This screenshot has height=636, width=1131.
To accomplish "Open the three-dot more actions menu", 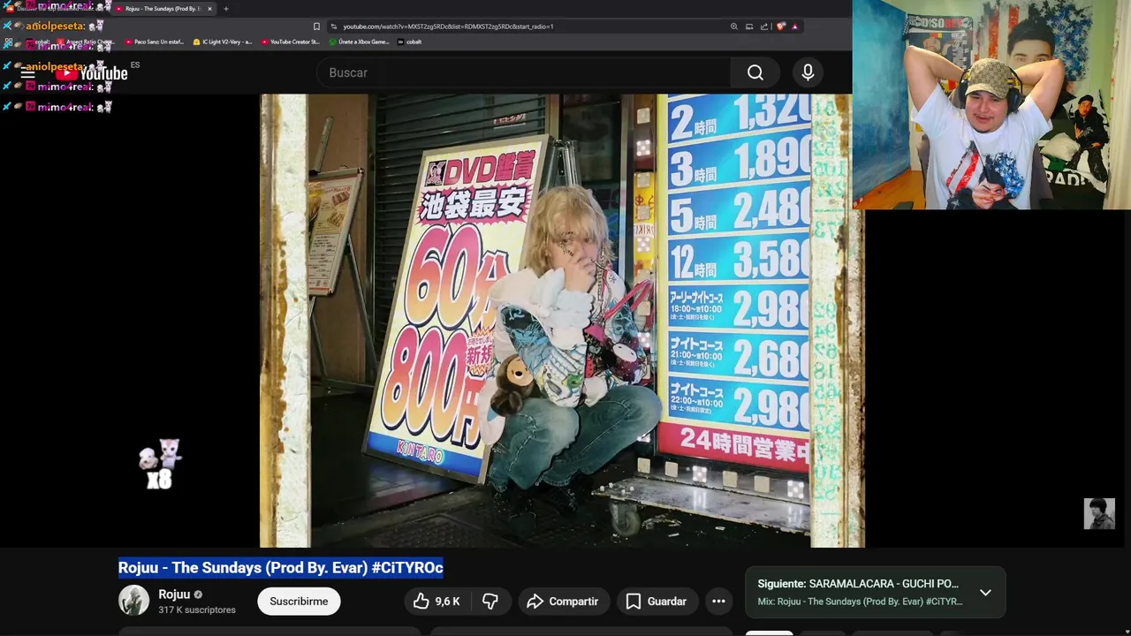I will [x=719, y=602].
